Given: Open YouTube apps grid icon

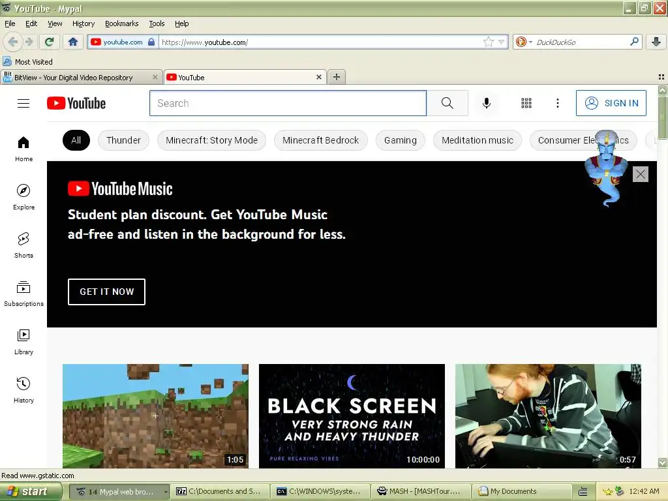Looking at the screenshot, I should point(526,103).
